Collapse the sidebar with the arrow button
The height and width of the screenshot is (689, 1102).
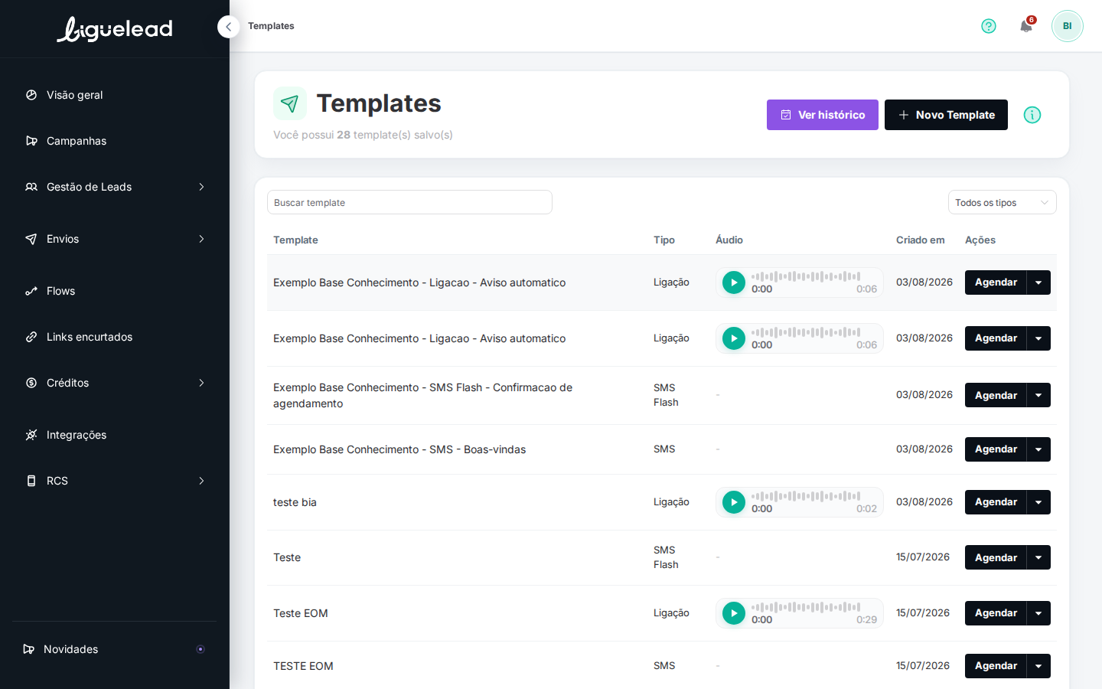point(228,27)
